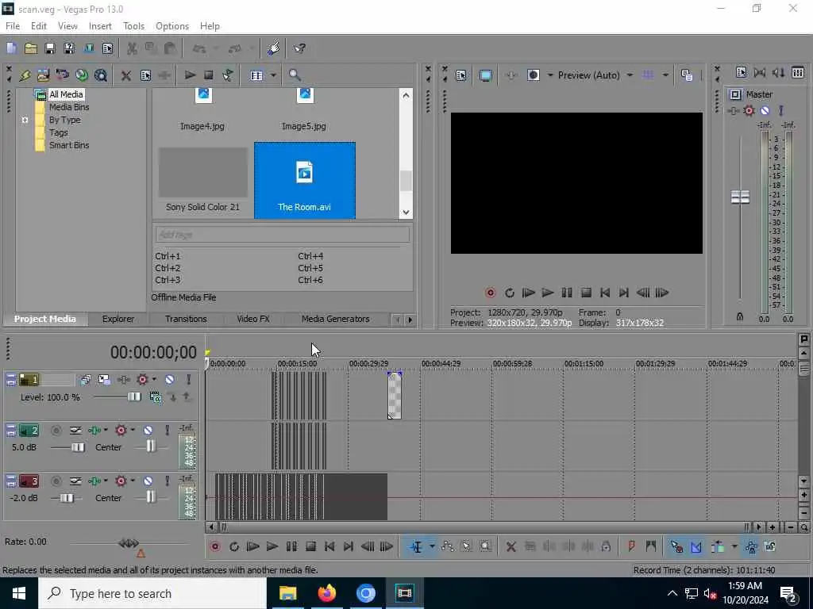Stop preview in Project Media toolbar
Screen dimensions: 813x609
pos(209,75)
